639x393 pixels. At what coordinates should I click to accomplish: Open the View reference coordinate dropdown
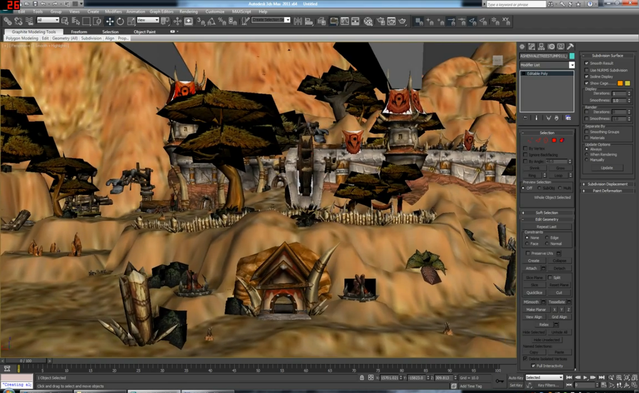pos(148,20)
